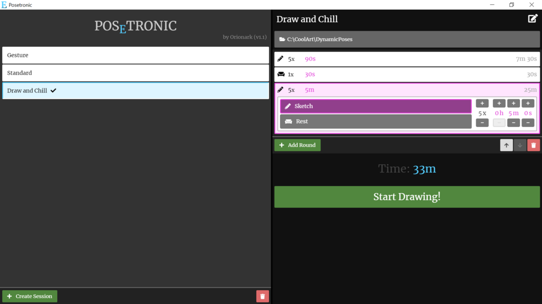
Task: Delete the session with the bottom-left panel trash icon
Action: coord(262,296)
